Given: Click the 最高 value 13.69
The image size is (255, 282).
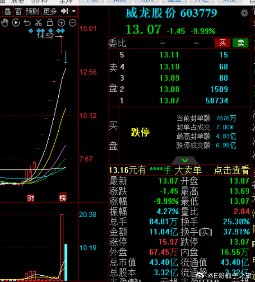Looking at the screenshot, I should [239, 191].
